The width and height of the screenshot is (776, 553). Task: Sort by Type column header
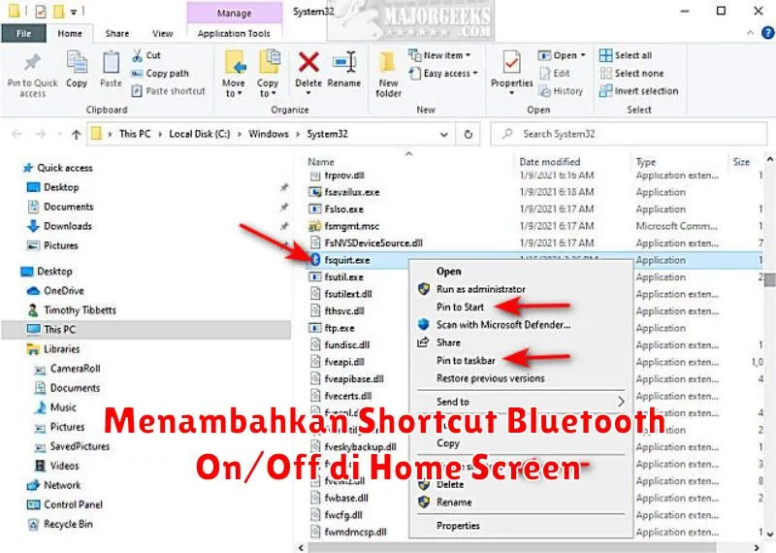point(645,162)
